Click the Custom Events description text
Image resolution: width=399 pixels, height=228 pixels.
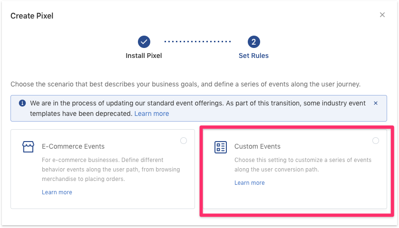click(x=302, y=165)
